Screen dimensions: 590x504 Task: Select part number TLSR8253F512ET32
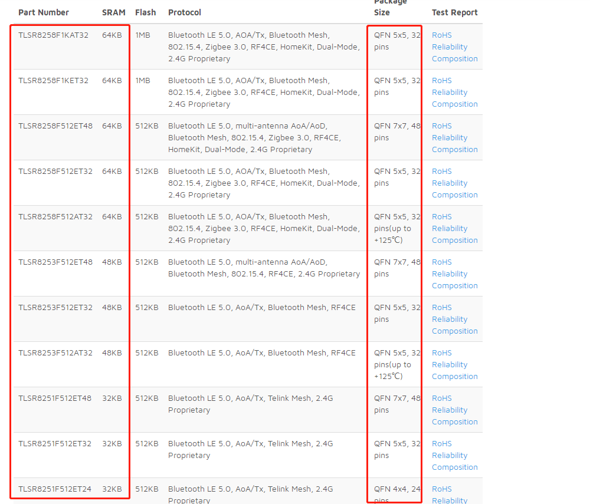[55, 308]
